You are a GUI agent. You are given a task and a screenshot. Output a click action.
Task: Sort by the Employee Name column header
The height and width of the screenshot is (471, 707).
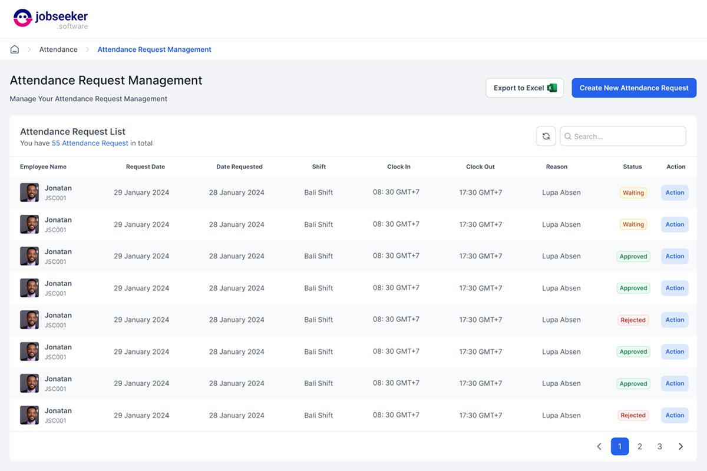43,167
